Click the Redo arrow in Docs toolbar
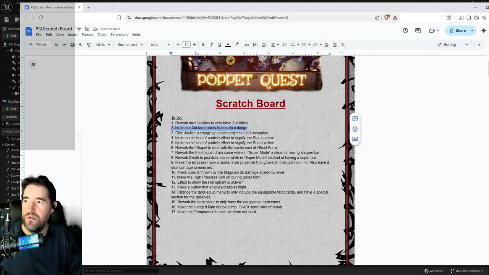Screen dimensions: 489x275 64,45
